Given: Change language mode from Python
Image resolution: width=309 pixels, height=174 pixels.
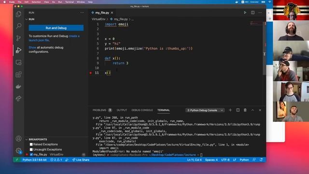Looking at the screenshot, I should pyautogui.click(x=244, y=160).
